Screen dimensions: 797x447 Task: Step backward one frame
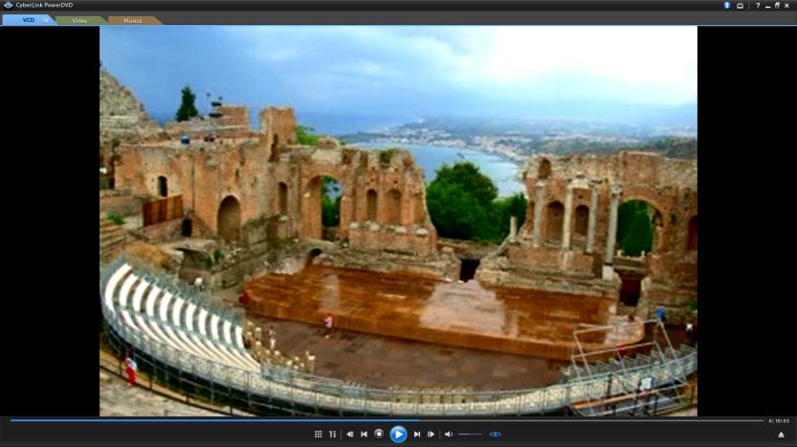coord(350,435)
